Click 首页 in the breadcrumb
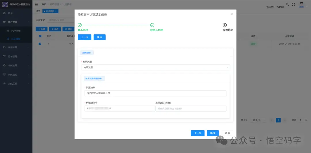The image size is (311, 153). tap(44, 4)
